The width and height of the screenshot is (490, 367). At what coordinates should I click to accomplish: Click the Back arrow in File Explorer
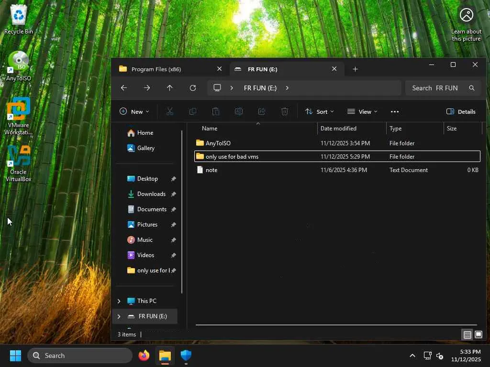coord(124,88)
